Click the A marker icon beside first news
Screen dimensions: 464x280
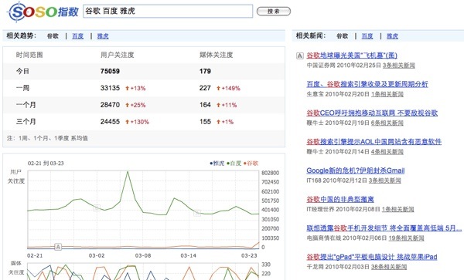click(x=300, y=56)
